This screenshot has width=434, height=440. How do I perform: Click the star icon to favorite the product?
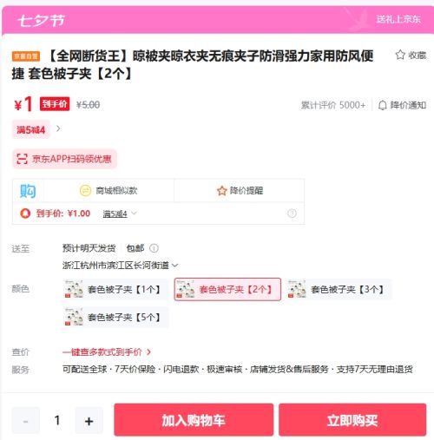click(x=400, y=55)
